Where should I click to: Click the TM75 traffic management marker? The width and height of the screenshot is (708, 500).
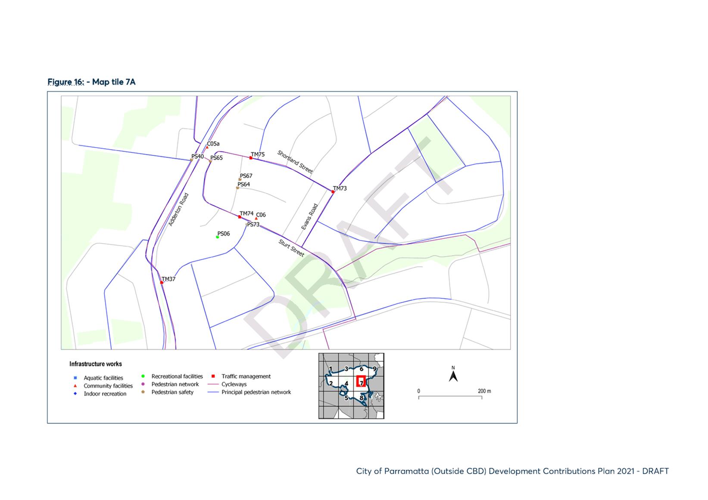point(251,158)
